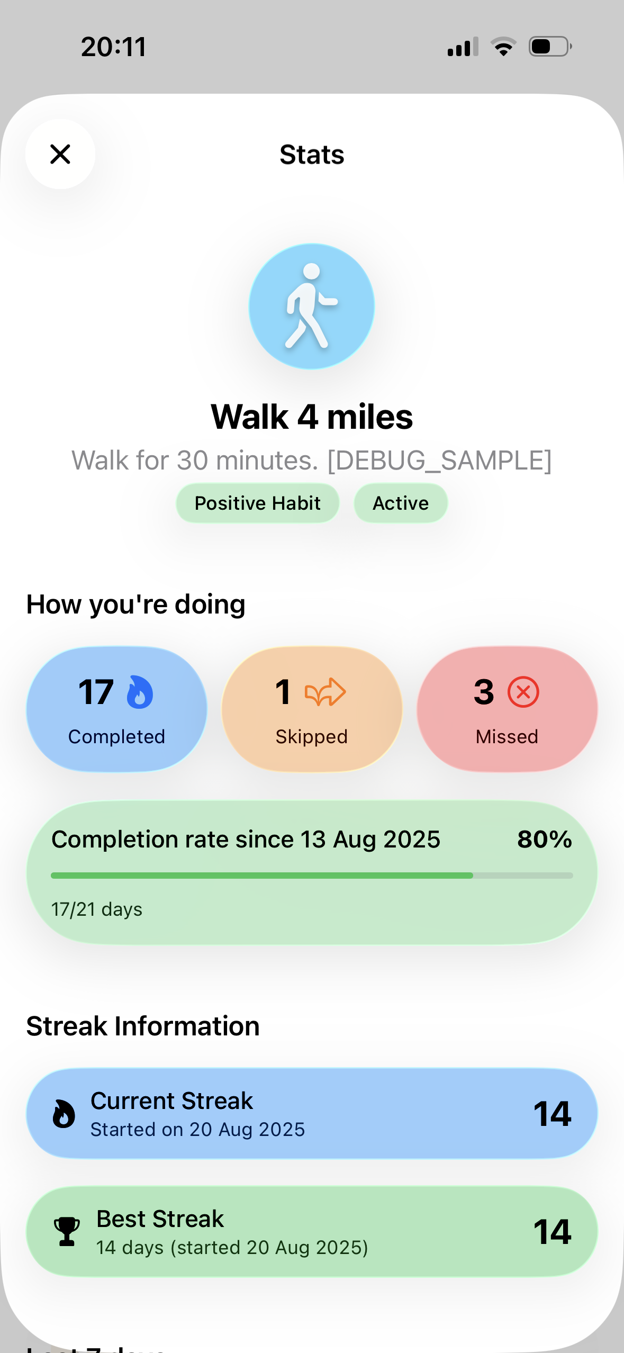Tap the walking figure habit icon
624x1353 pixels.
[x=312, y=306]
